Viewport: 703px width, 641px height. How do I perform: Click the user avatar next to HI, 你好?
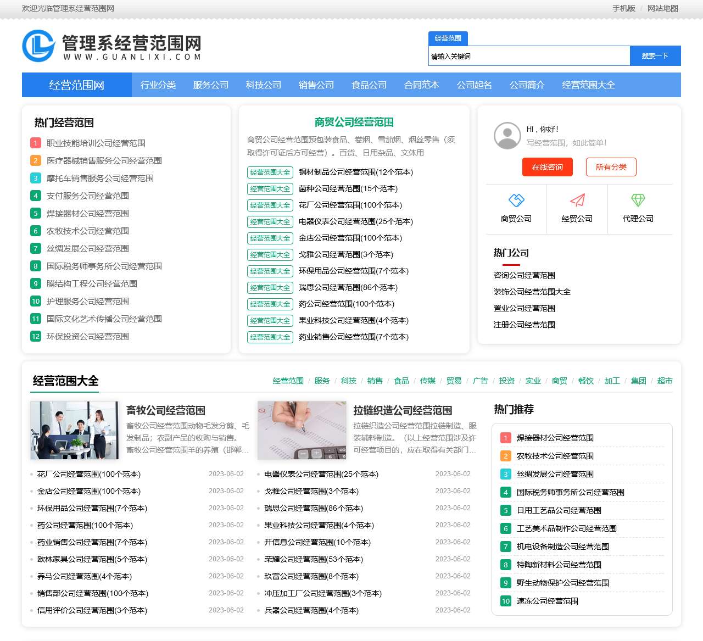click(506, 136)
